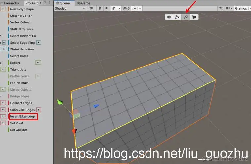The width and height of the screenshot is (251, 164).
Task: Switch to Edge selection mode
Action: pyautogui.click(x=186, y=17)
